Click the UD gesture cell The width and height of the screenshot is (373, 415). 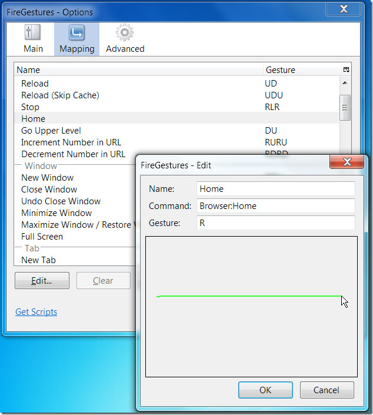(x=271, y=84)
